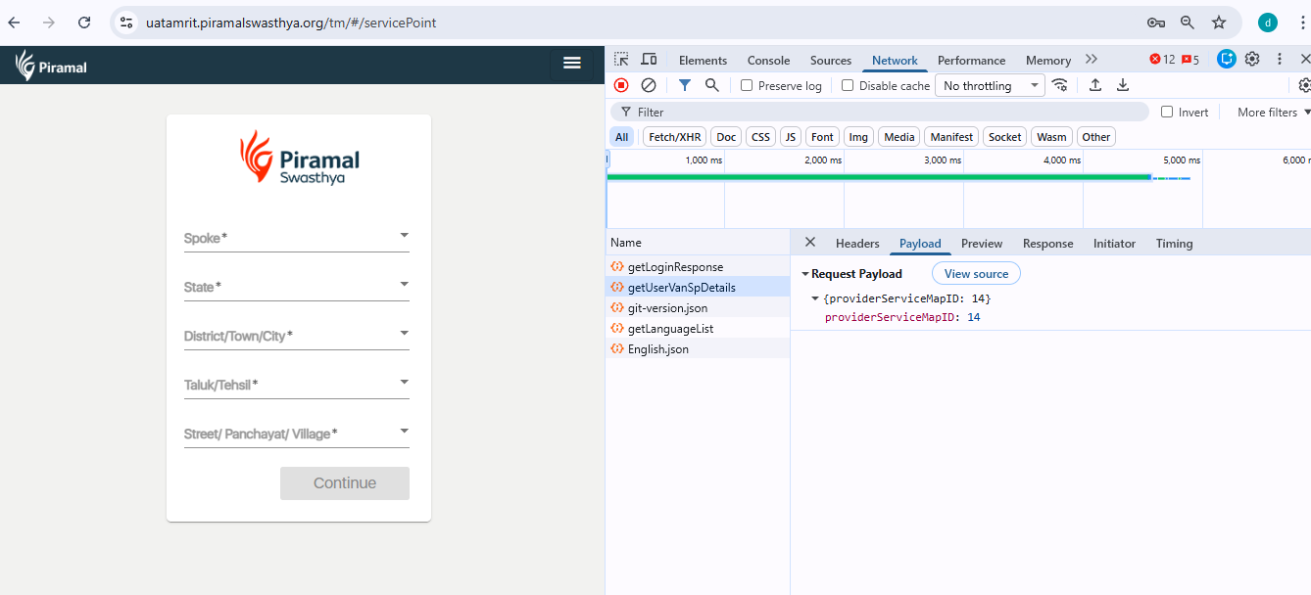Open the Response tab of the request
Image resolution: width=1311 pixels, height=595 pixels.
(x=1047, y=244)
